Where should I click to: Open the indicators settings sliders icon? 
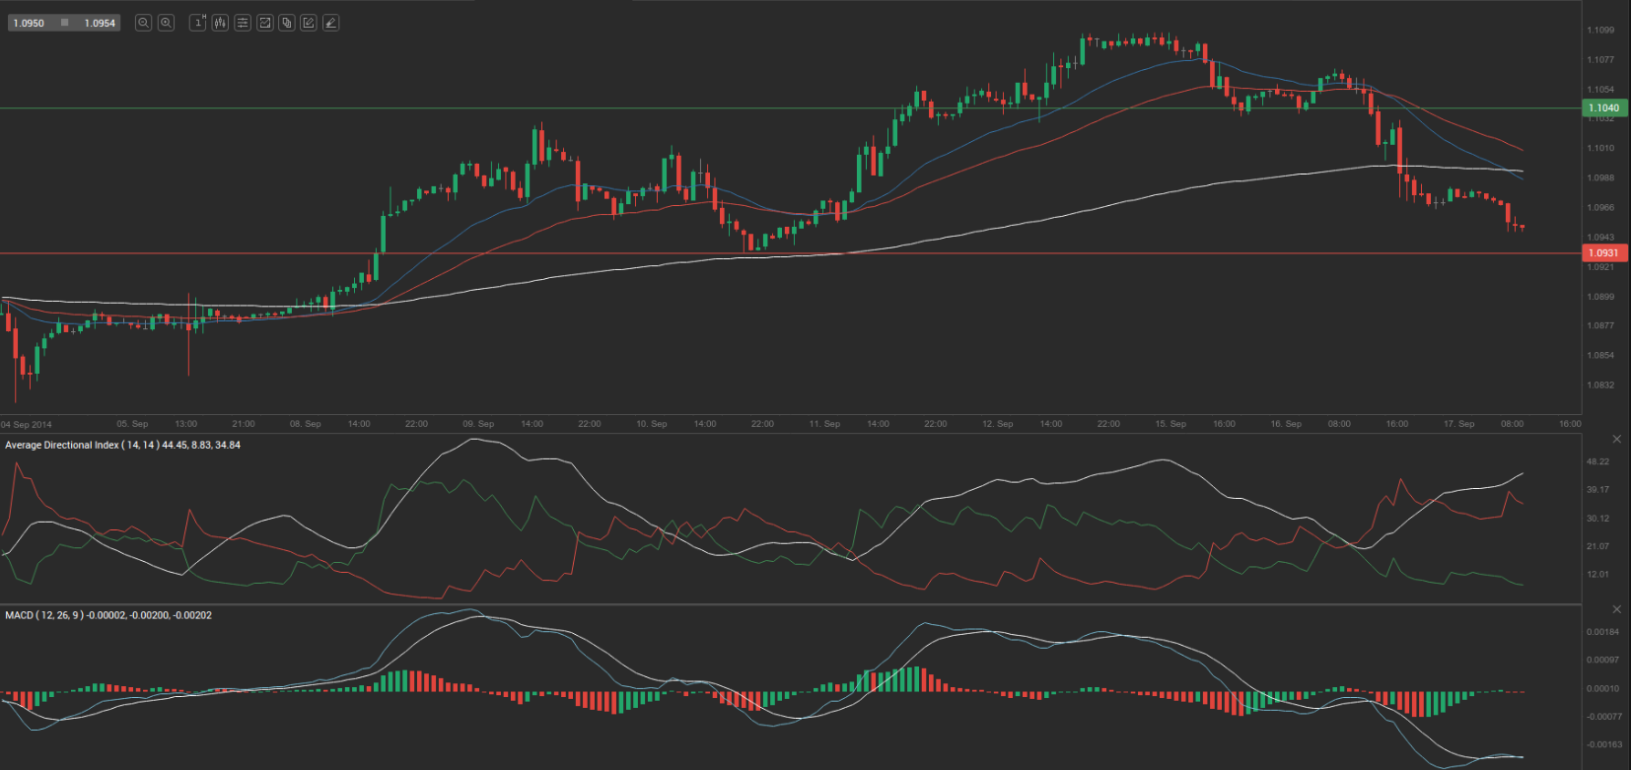(x=243, y=23)
